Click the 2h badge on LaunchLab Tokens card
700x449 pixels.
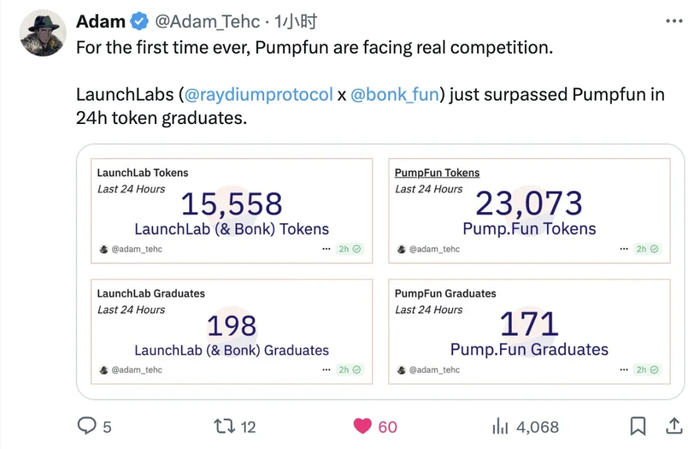click(x=350, y=249)
